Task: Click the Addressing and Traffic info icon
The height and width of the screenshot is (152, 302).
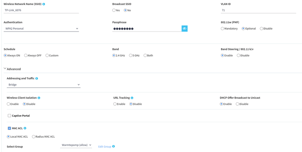Action: (x=37, y=79)
